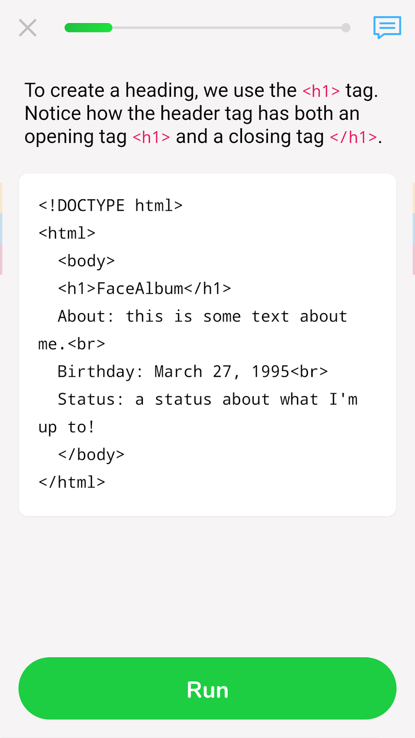Open the comments speech bubble icon
The image size is (415, 738).
coord(387,28)
